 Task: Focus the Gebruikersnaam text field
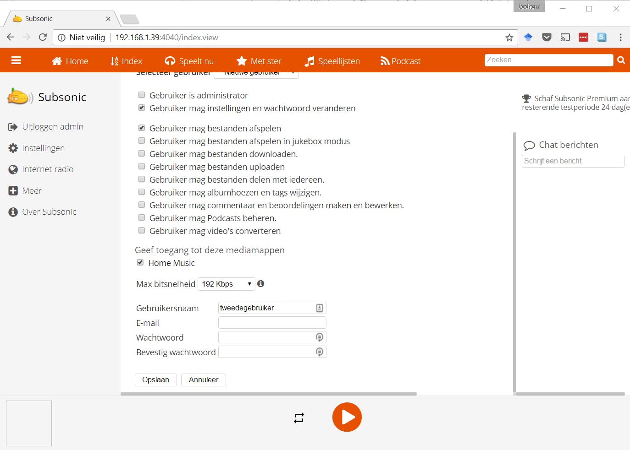coord(272,308)
